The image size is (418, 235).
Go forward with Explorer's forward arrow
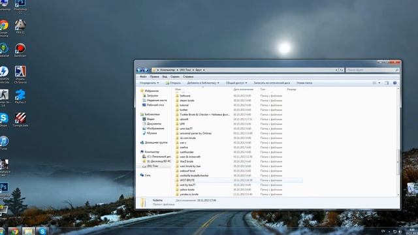pyautogui.click(x=145, y=70)
